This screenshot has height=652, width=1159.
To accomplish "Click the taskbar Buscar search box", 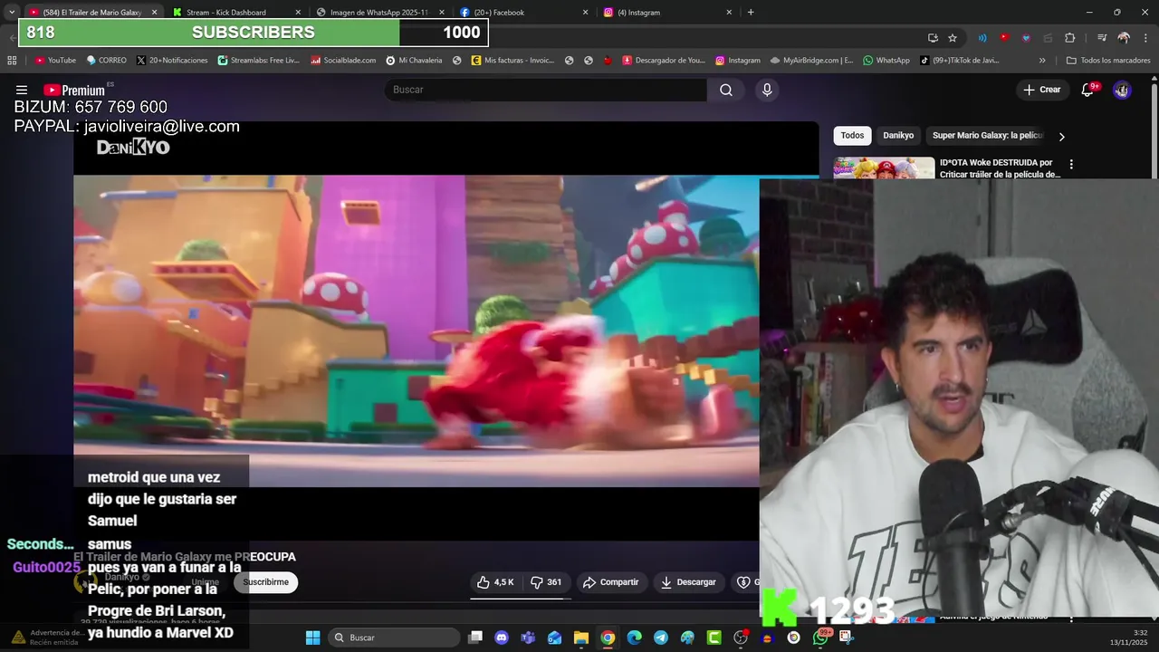I will point(394,638).
